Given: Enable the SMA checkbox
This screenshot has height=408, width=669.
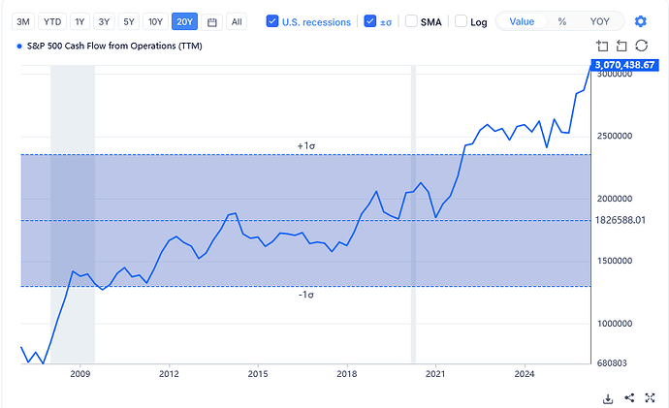Looking at the screenshot, I should pos(411,21).
